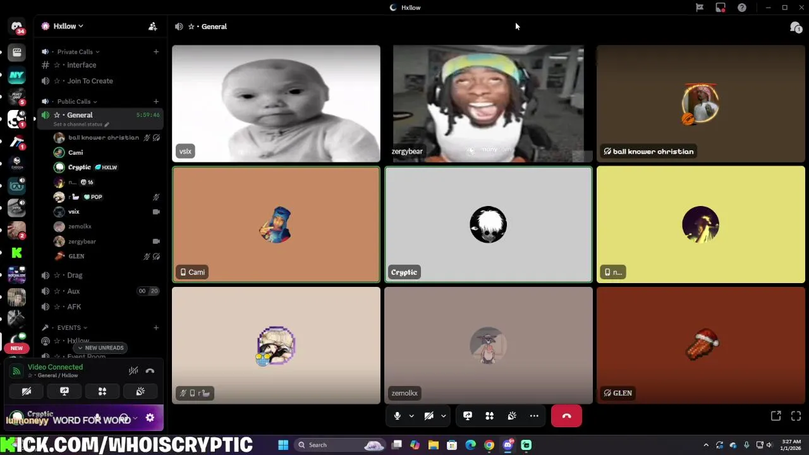Focus the vsix video tile
Image resolution: width=809 pixels, height=455 pixels.
coord(276,104)
